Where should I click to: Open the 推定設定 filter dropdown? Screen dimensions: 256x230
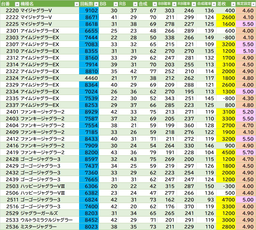tap(253, 4)
